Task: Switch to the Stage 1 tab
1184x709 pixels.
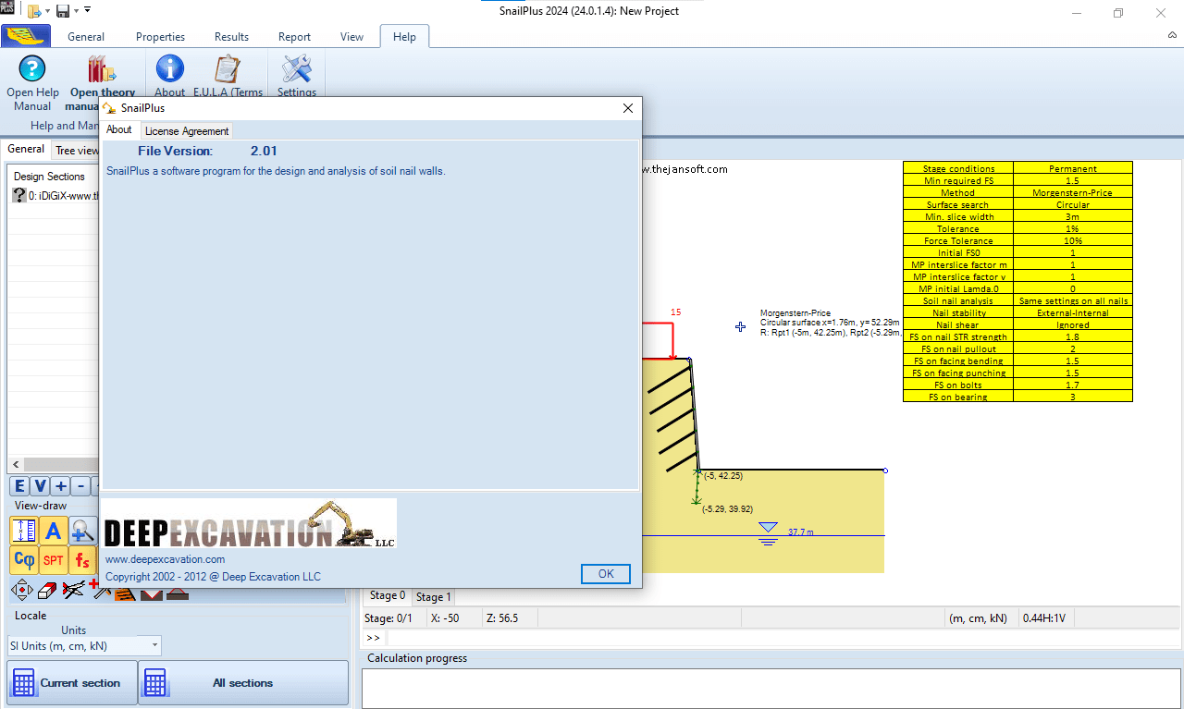Action: 433,597
